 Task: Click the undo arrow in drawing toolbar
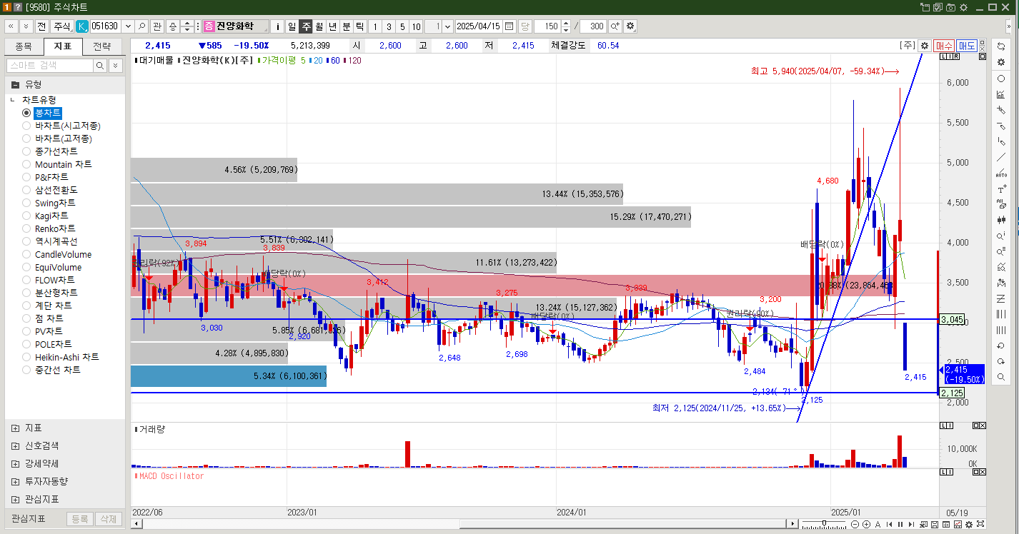pyautogui.click(x=1001, y=346)
